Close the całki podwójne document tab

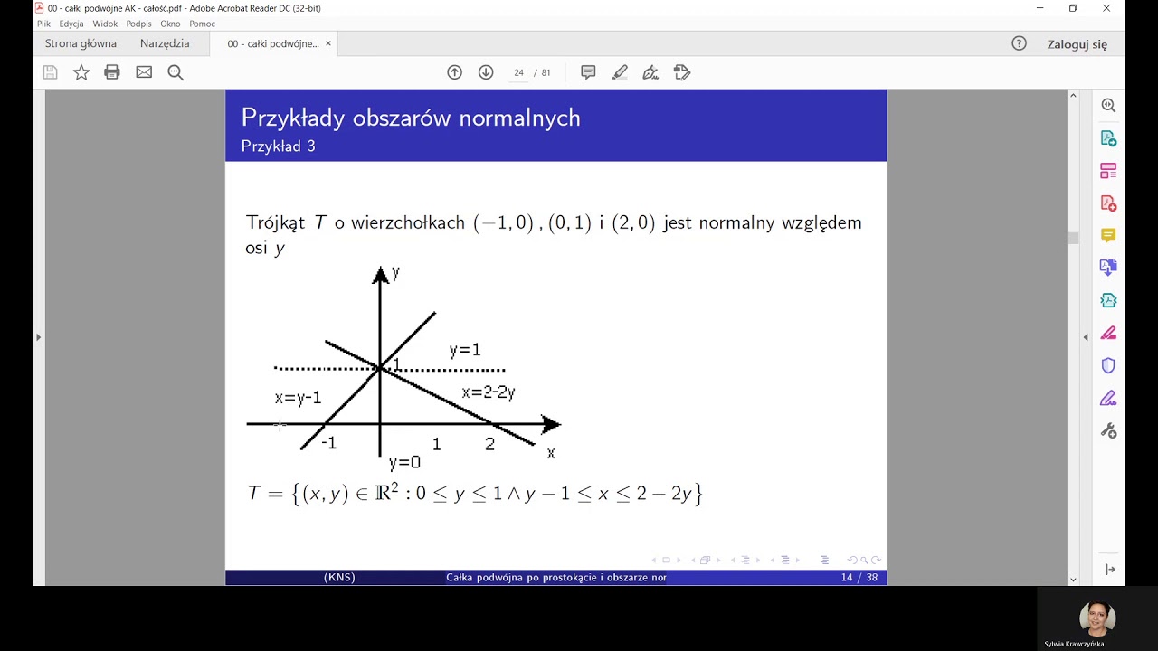coord(328,43)
